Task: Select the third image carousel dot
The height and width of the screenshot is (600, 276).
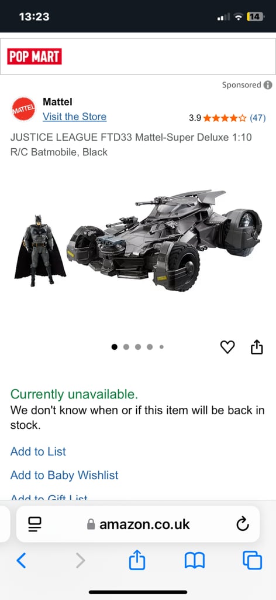Action: (x=138, y=347)
